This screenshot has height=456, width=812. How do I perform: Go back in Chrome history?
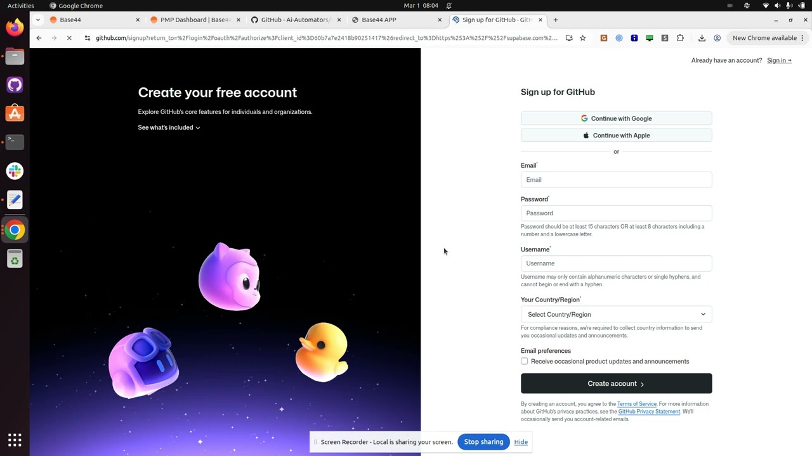39,38
